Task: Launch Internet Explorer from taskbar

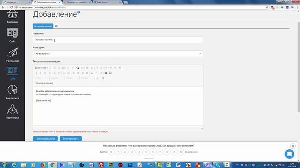Action: [x=14, y=165]
